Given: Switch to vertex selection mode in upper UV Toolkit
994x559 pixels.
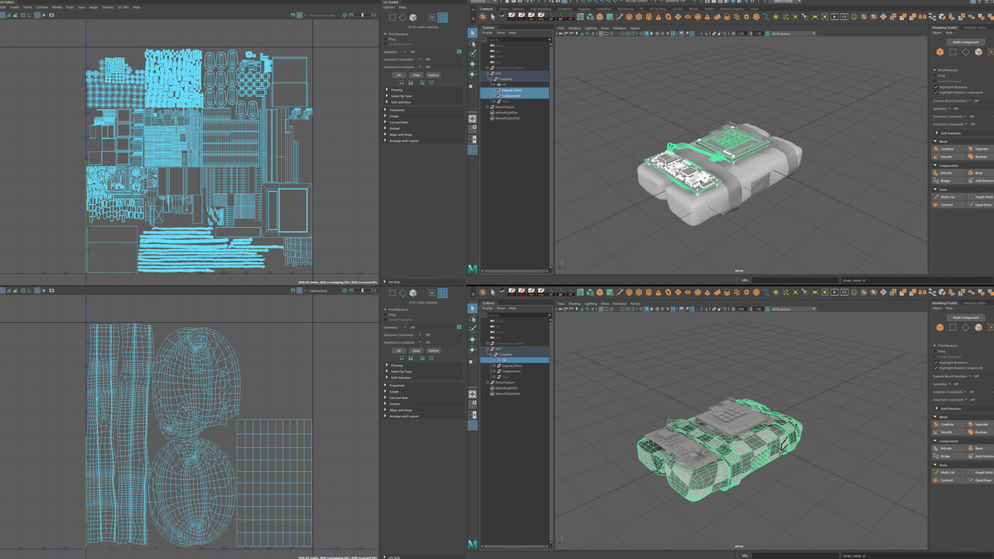Looking at the screenshot, I should click(392, 17).
